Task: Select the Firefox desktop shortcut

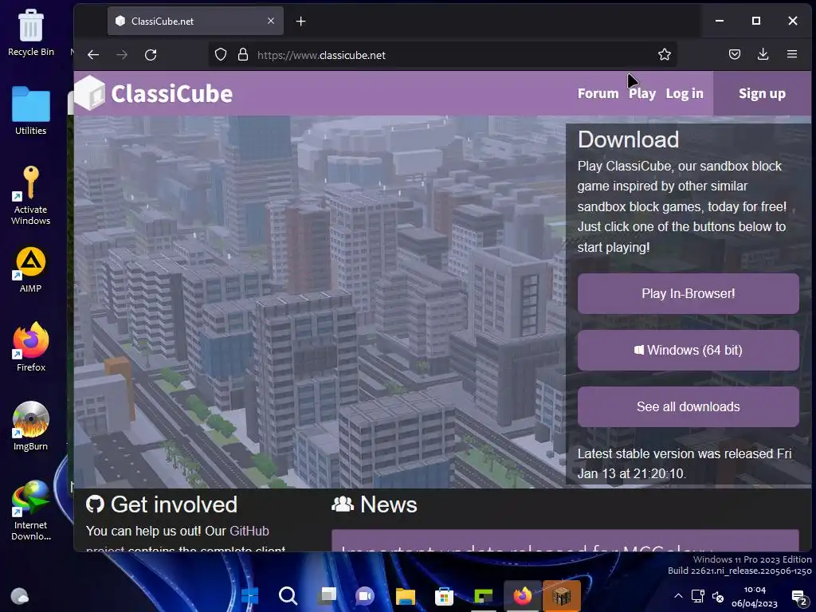Action: 31,347
